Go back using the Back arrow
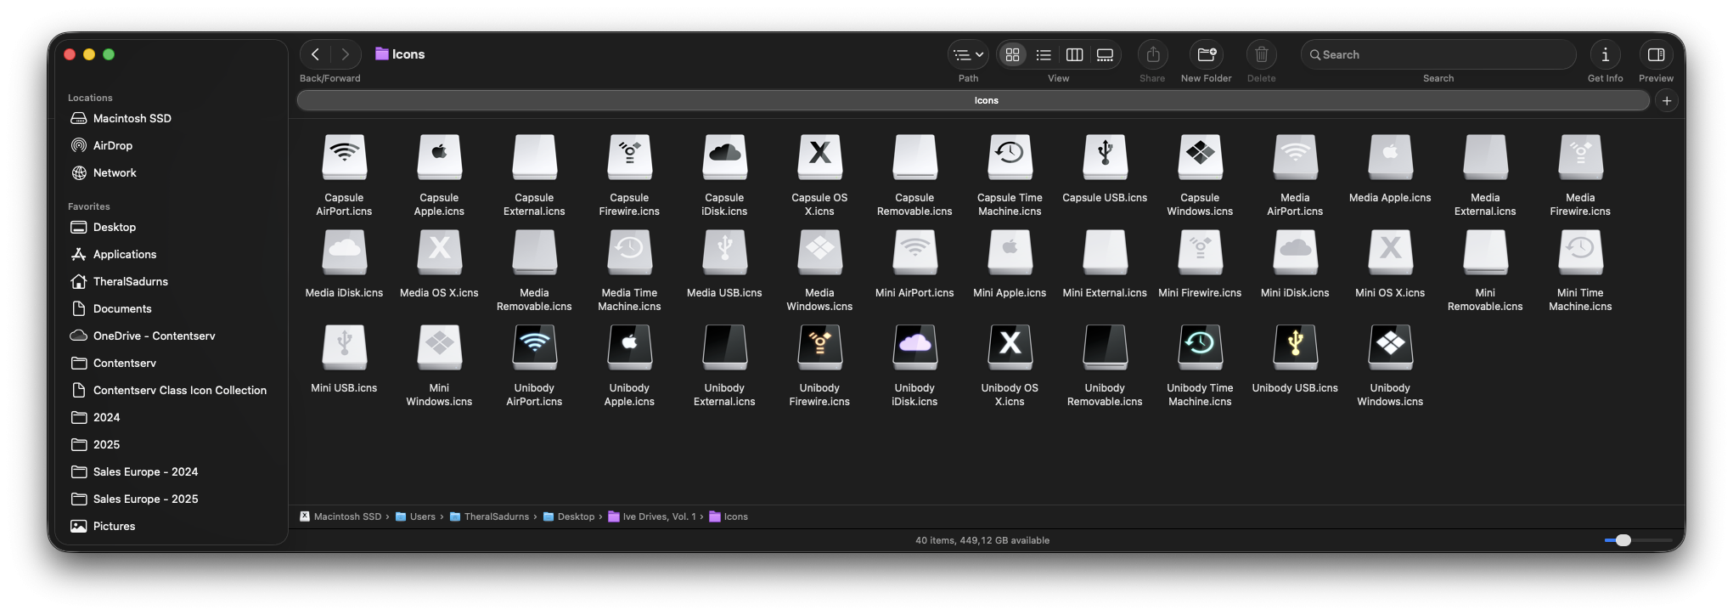1733x615 pixels. pyautogui.click(x=315, y=54)
